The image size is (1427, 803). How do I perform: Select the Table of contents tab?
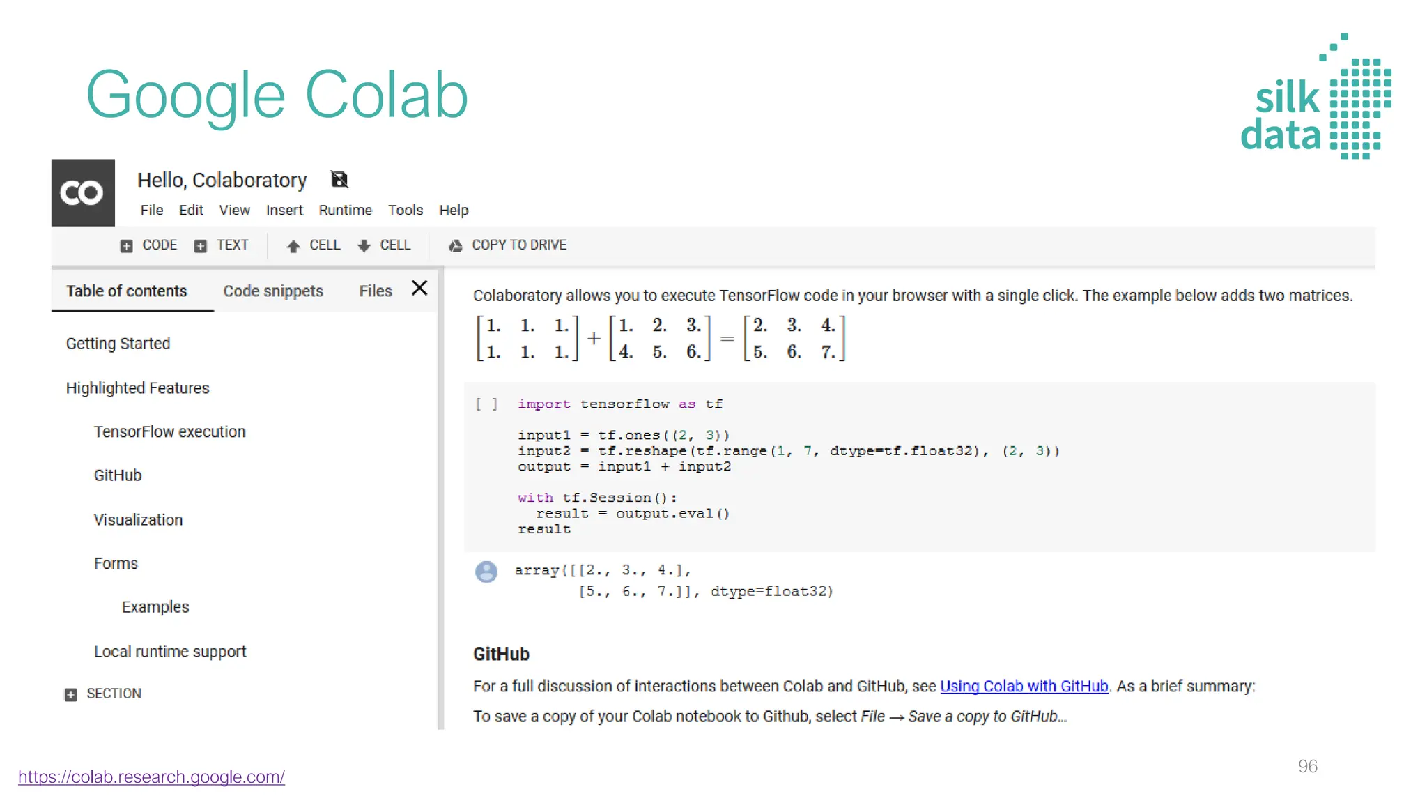tap(127, 291)
